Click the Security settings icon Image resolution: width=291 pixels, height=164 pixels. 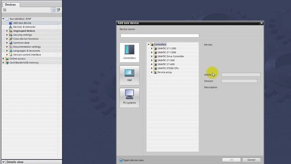(11, 35)
